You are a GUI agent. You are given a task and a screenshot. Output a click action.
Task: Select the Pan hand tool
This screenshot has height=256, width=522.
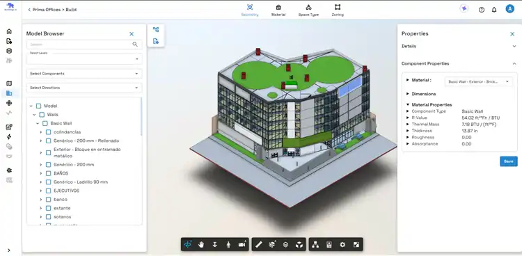pos(201,244)
